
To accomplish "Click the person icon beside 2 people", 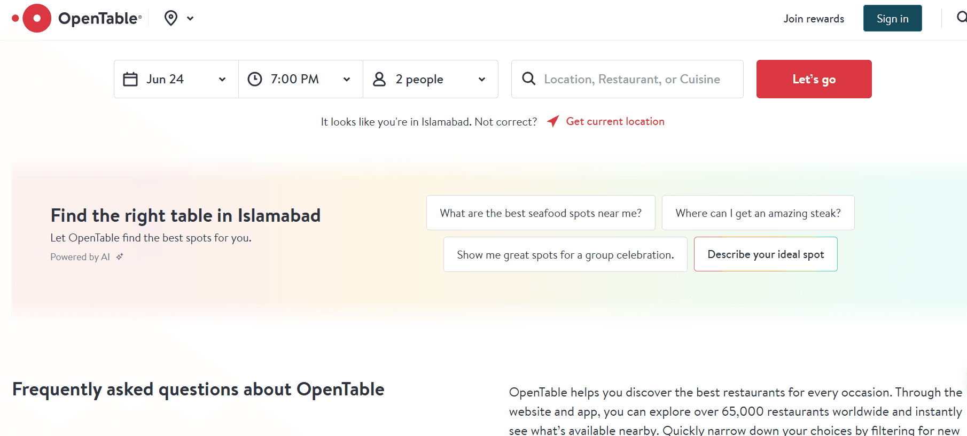I will coord(379,79).
